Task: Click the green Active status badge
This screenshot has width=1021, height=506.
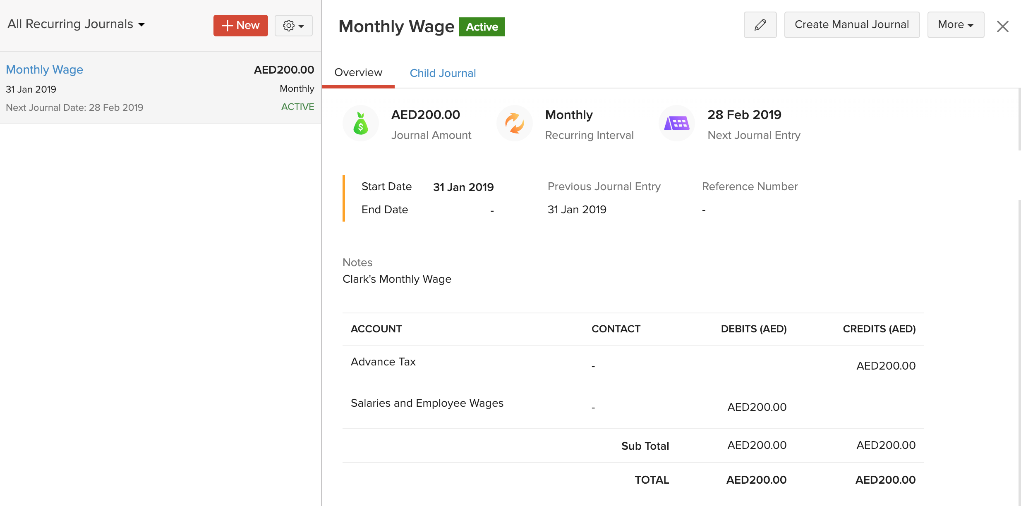Action: click(482, 27)
